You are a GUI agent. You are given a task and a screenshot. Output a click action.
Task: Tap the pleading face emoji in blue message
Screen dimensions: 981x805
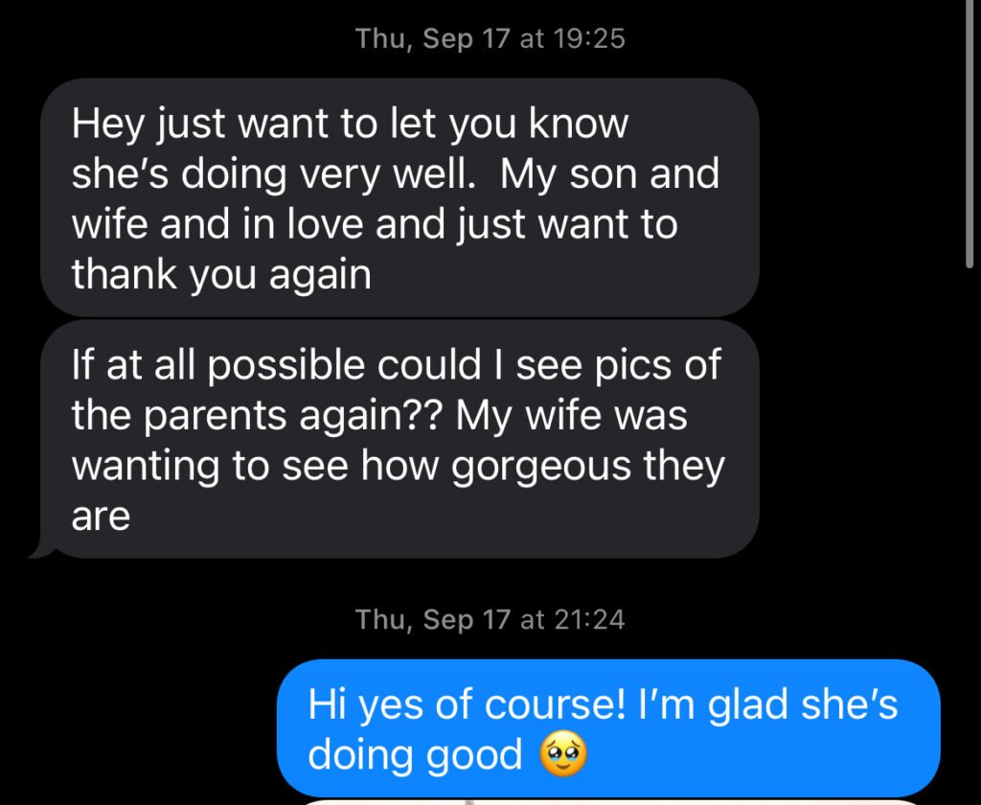[563, 754]
